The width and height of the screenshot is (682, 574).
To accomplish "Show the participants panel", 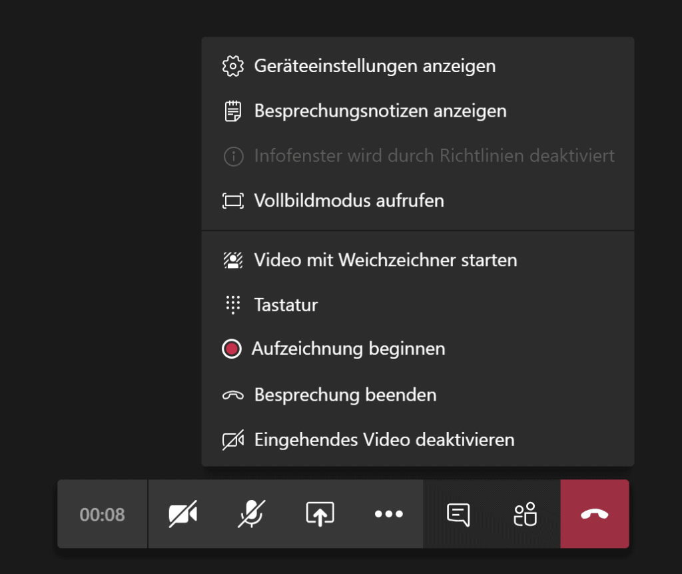I will [525, 514].
